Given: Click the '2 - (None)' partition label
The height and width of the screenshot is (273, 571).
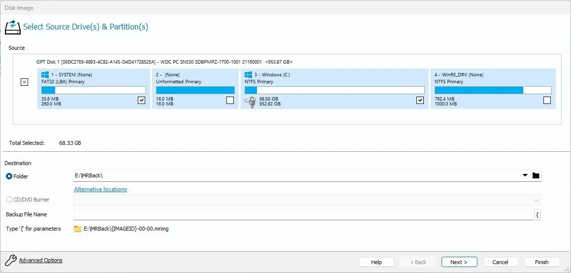Looking at the screenshot, I should [168, 75].
